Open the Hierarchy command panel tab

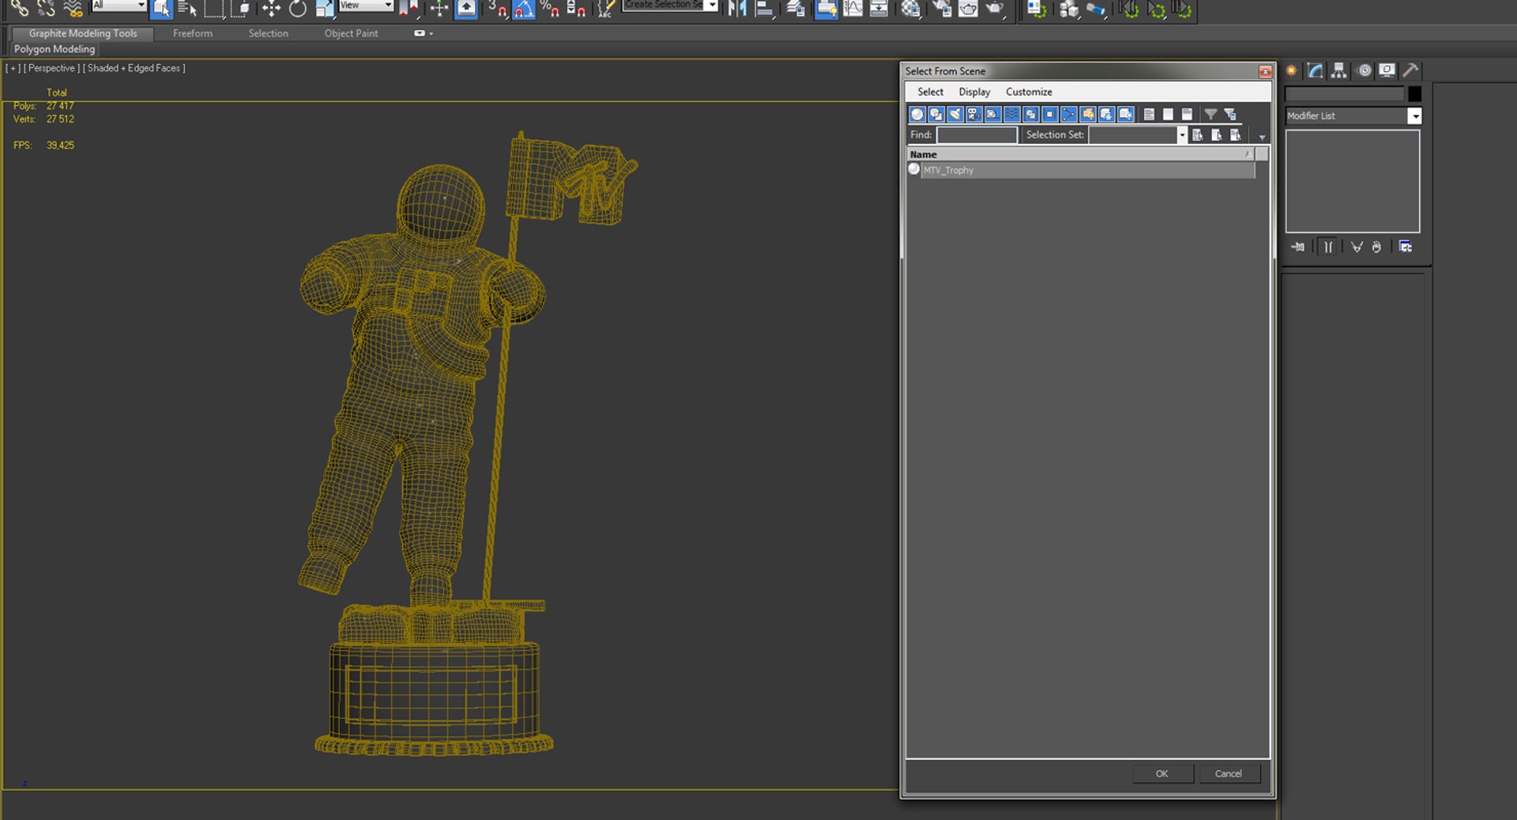pos(1339,70)
